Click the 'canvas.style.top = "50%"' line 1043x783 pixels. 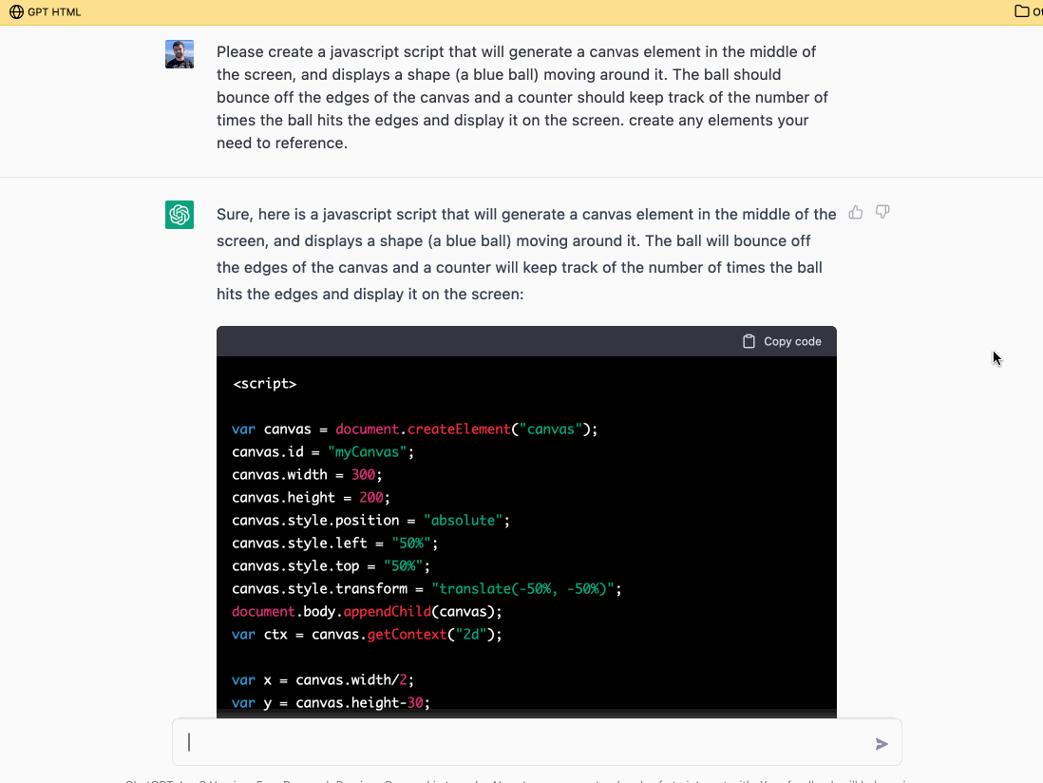[x=332, y=566]
